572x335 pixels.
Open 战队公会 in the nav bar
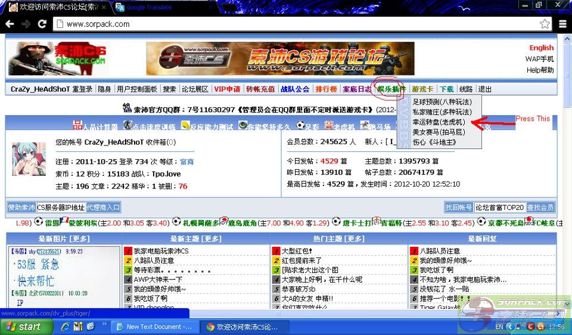(x=295, y=89)
